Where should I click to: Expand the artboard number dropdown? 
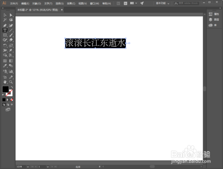pyautogui.click(x=48, y=167)
